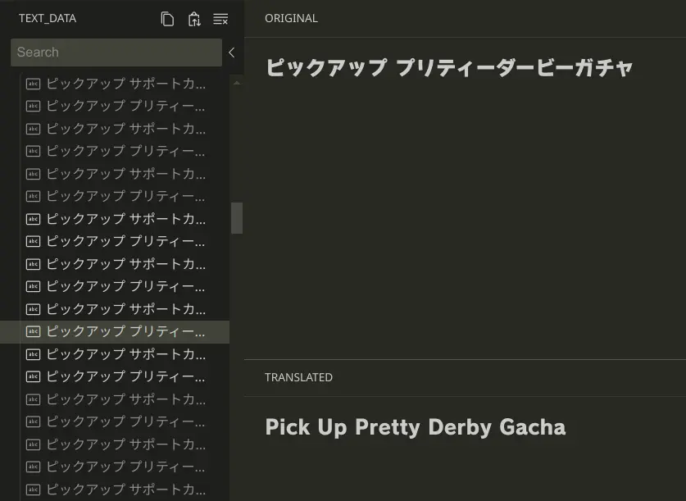Select the last bright white プリティー entry

point(125,377)
